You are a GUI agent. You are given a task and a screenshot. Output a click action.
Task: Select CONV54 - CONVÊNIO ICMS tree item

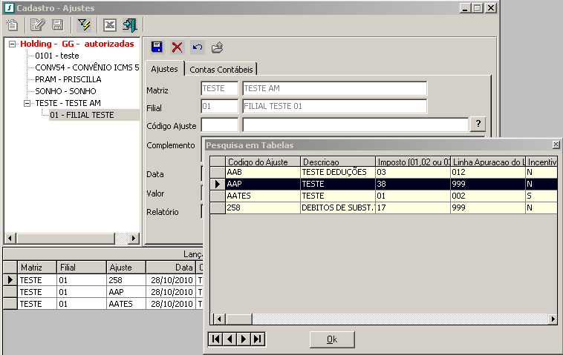pos(86,67)
